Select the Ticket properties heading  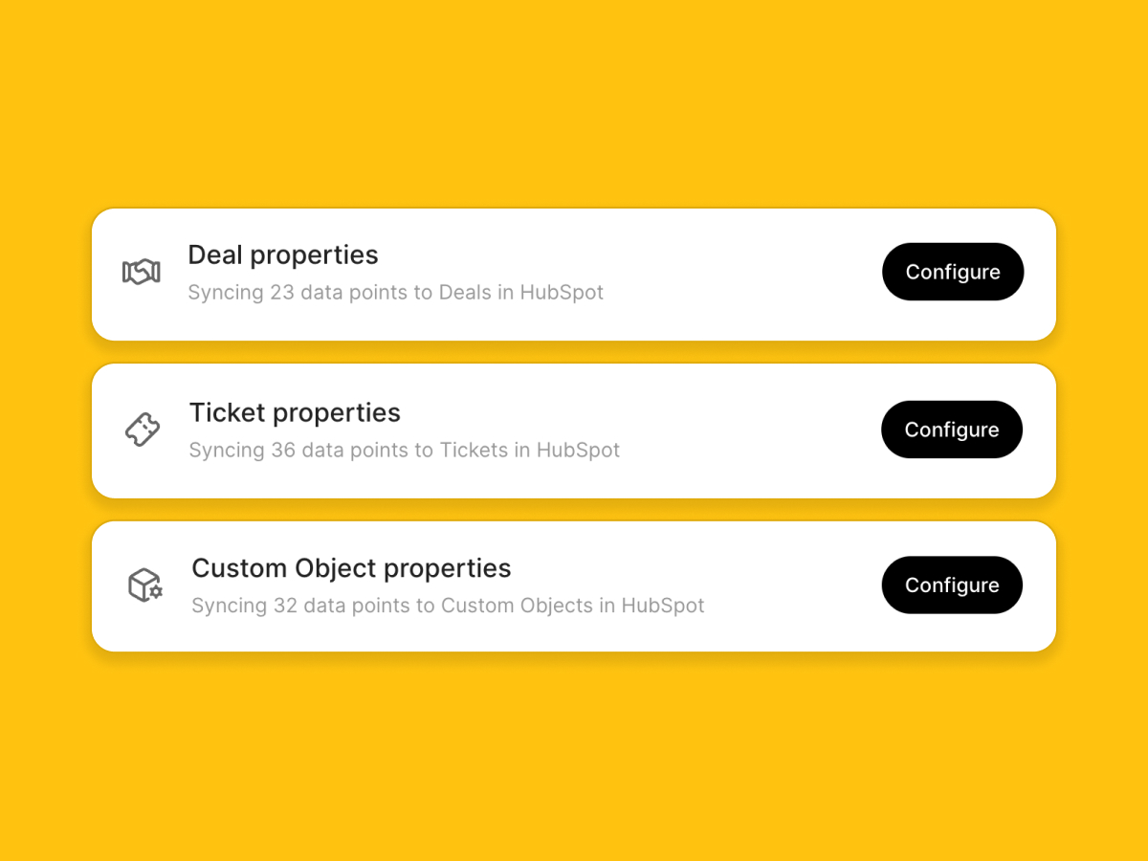295,412
